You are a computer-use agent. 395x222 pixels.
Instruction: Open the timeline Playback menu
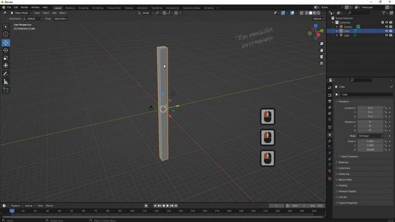tap(17, 205)
